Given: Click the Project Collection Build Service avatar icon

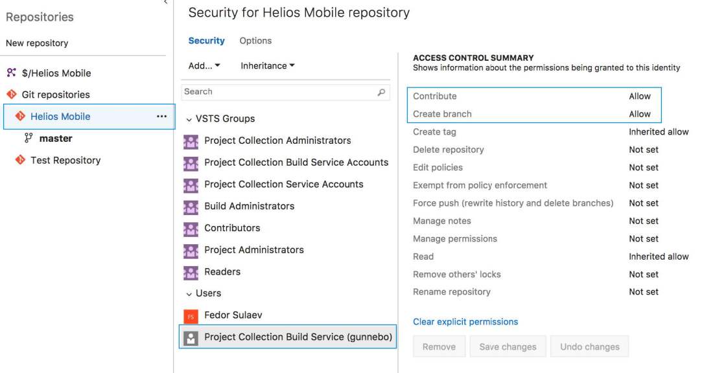Looking at the screenshot, I should 191,338.
